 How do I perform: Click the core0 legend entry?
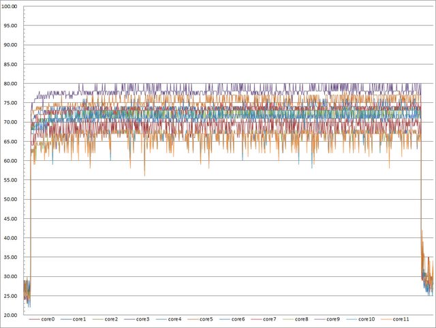(x=48, y=319)
